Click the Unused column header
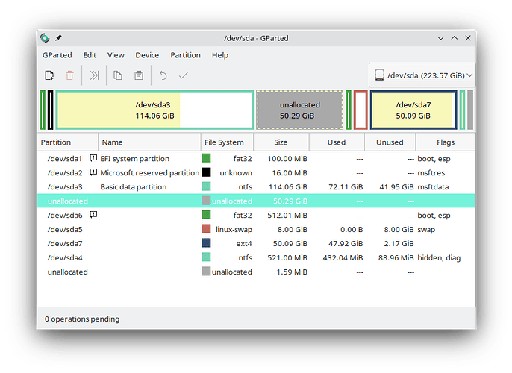Screen dimensions: 512x373 point(390,142)
